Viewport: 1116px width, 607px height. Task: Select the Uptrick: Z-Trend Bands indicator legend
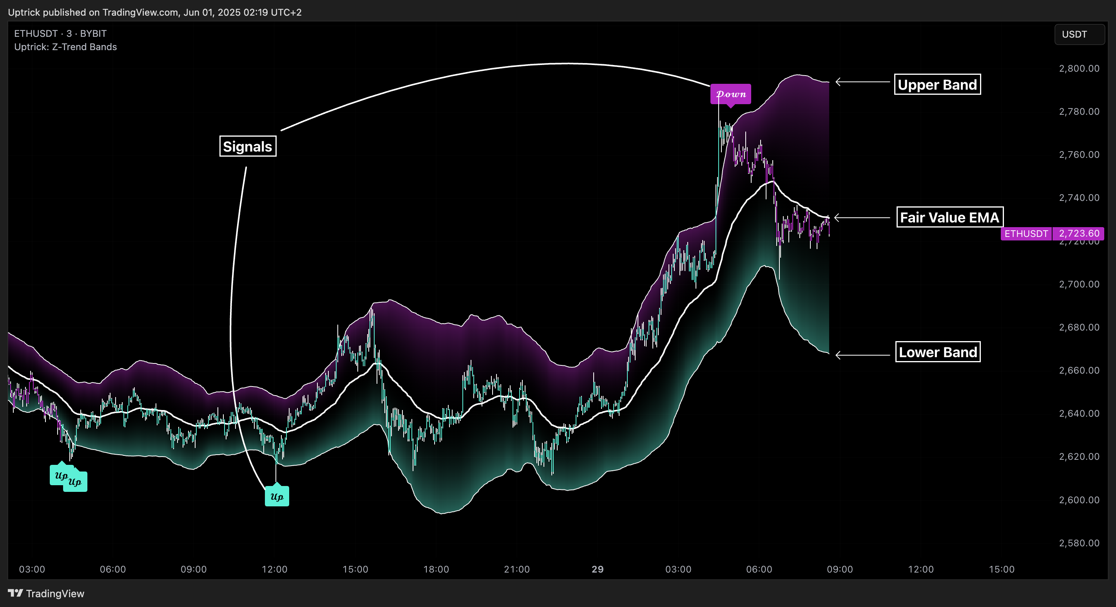tap(65, 47)
